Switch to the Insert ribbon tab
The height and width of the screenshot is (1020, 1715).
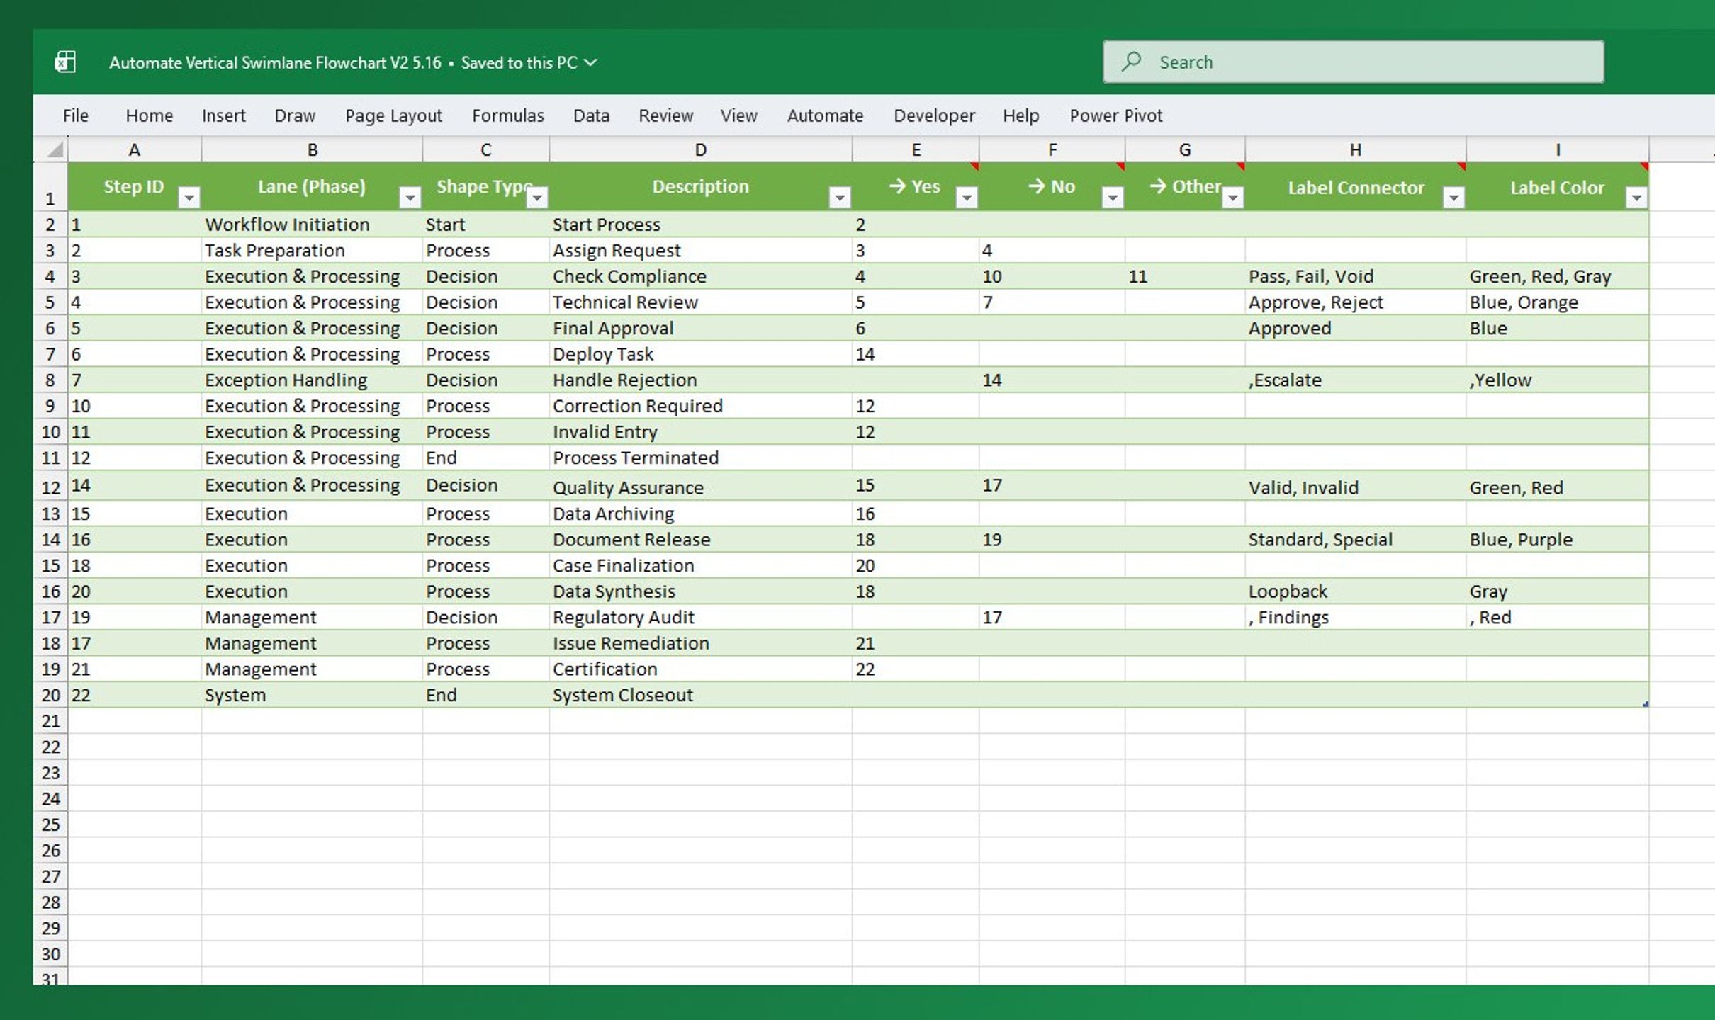click(224, 115)
